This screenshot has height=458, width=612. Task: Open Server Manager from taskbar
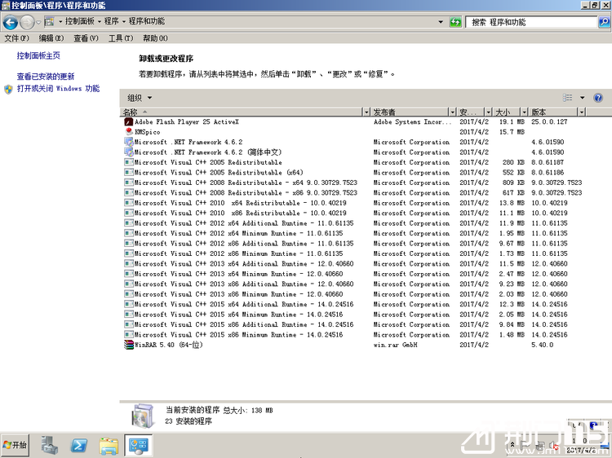tap(49, 445)
